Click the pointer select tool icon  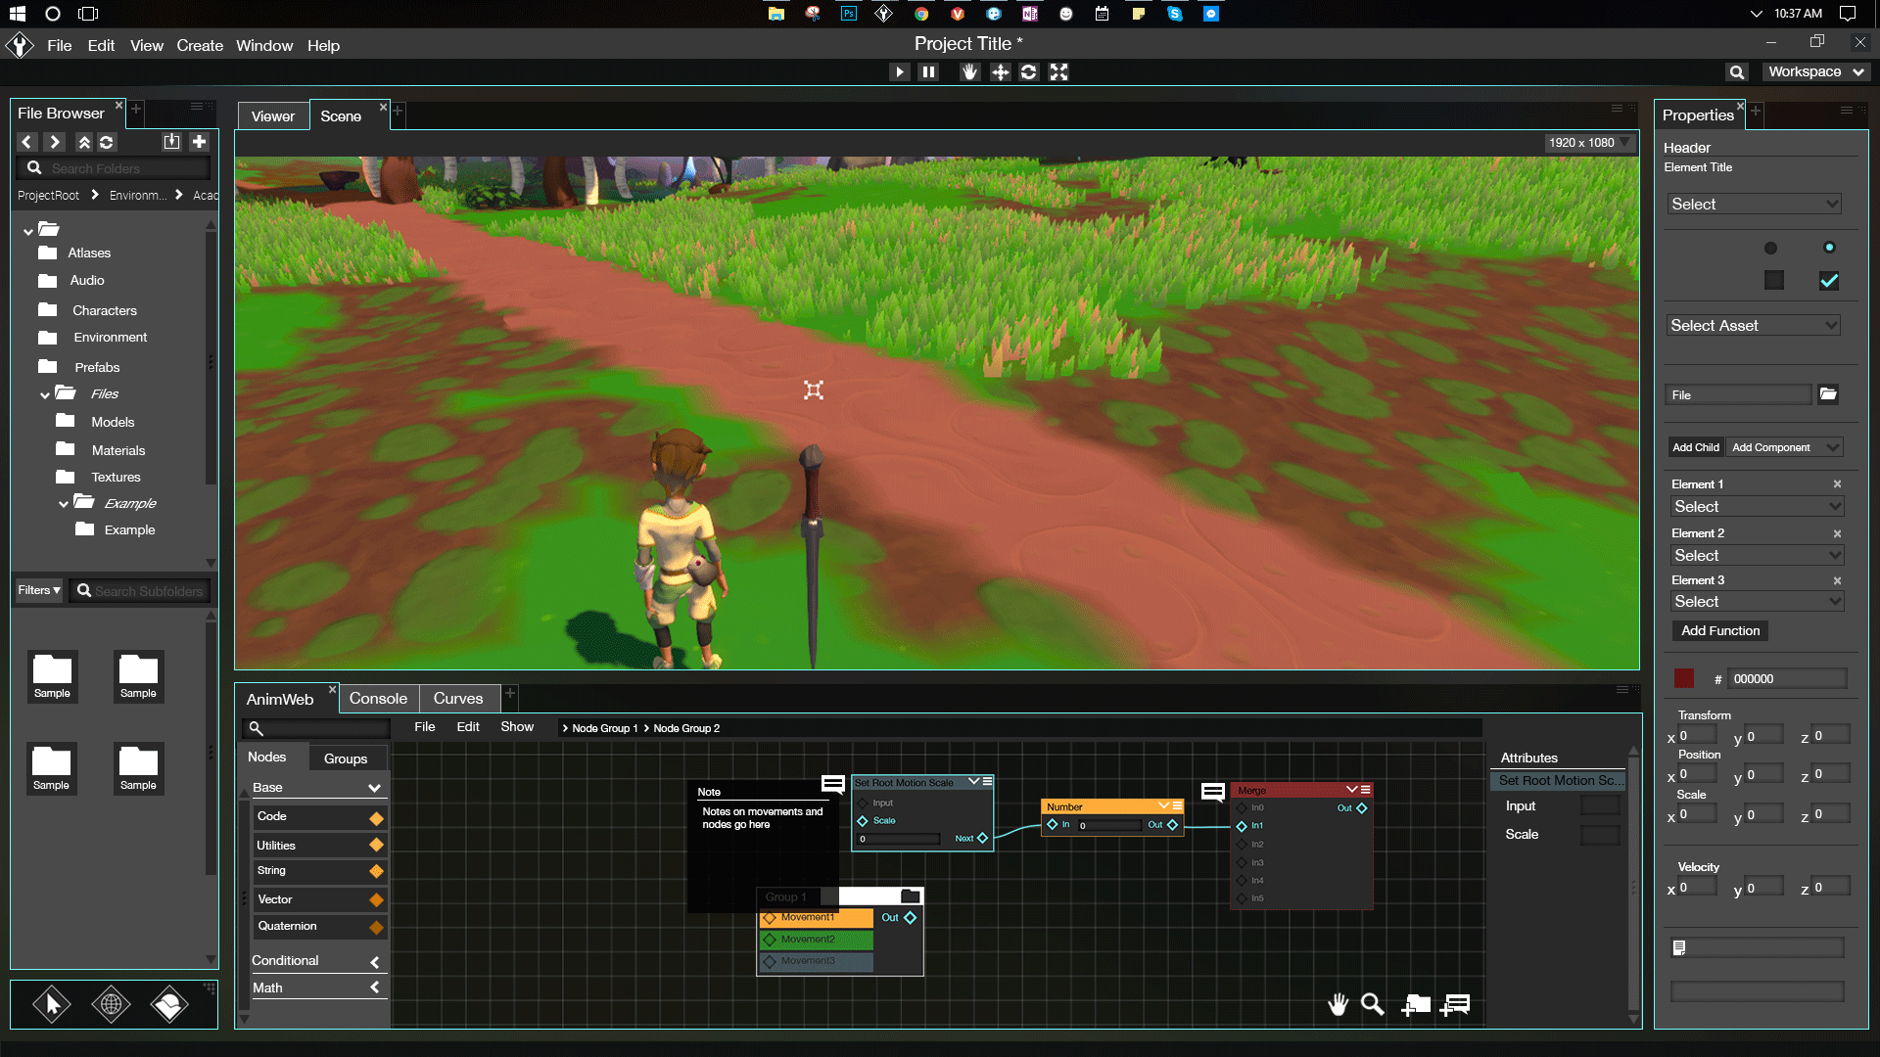click(x=52, y=1004)
